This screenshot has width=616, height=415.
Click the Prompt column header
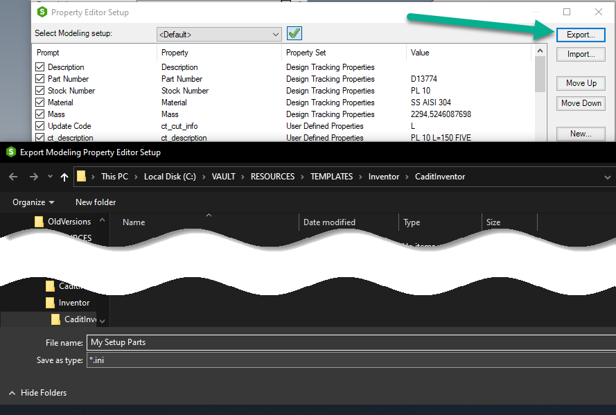[48, 53]
